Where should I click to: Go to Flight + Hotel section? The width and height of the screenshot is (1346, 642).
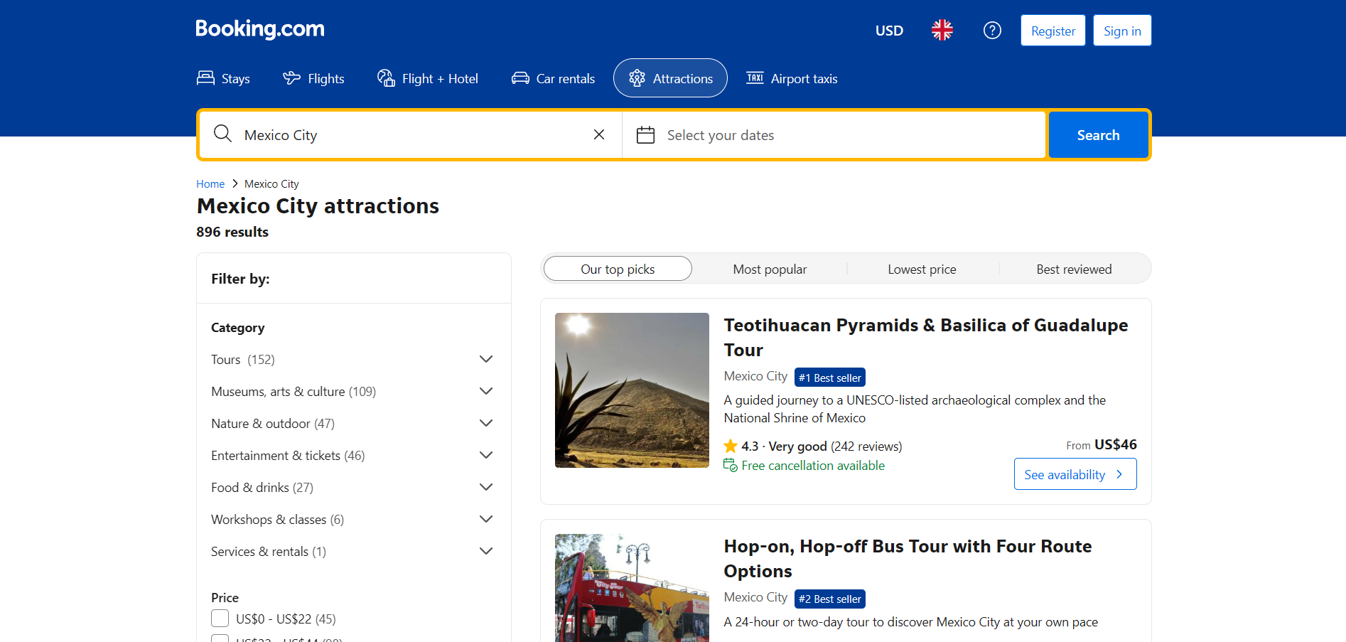click(428, 78)
